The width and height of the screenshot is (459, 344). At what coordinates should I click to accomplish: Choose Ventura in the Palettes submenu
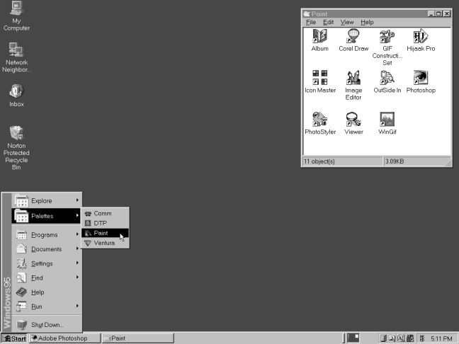pos(105,243)
